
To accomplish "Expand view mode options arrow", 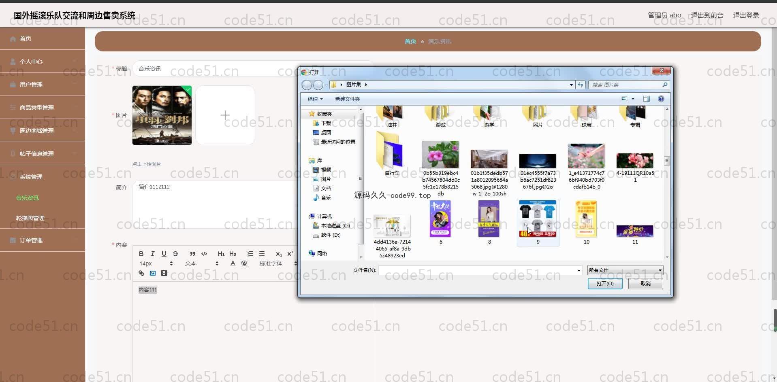I will click(x=633, y=99).
